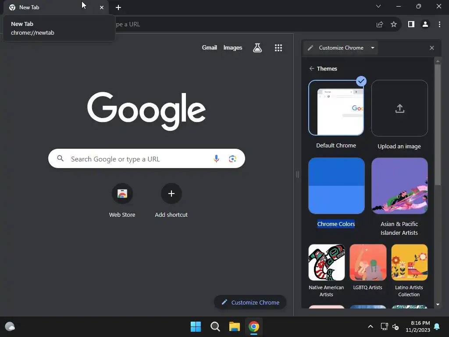Search by image using Google Lens icon
449x337 pixels.
(232, 158)
